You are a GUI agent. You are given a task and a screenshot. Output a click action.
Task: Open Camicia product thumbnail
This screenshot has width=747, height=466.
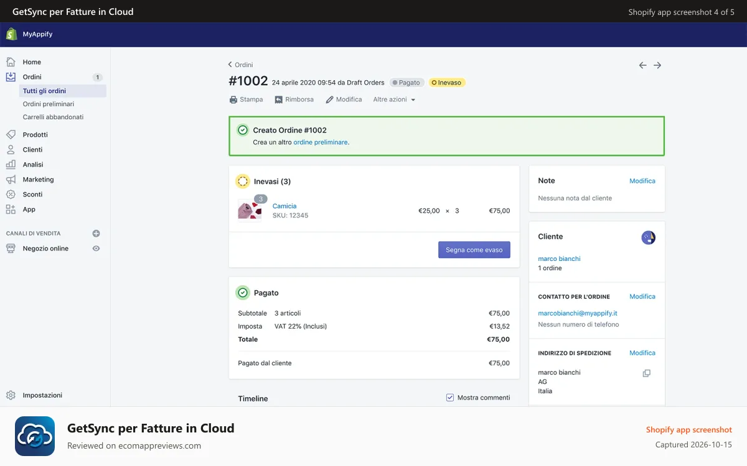(x=250, y=209)
